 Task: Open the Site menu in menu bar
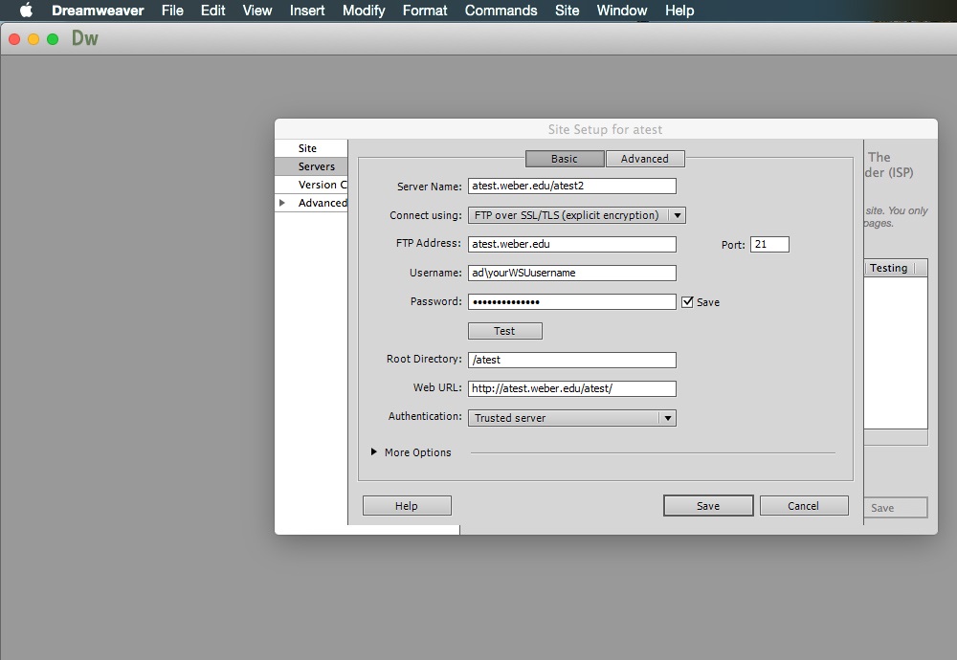[567, 11]
